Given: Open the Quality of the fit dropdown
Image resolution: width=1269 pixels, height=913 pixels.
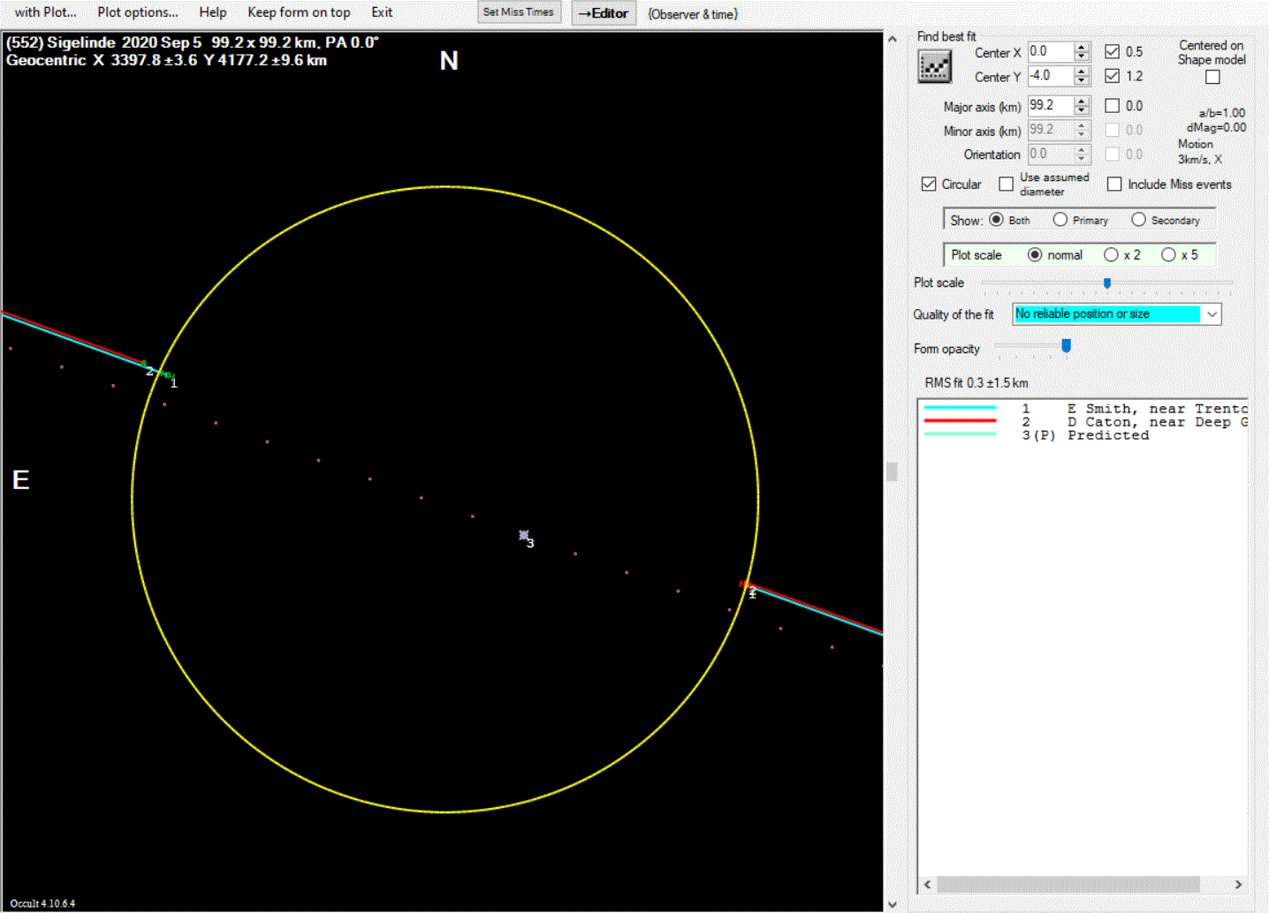Looking at the screenshot, I should pyautogui.click(x=1212, y=313).
